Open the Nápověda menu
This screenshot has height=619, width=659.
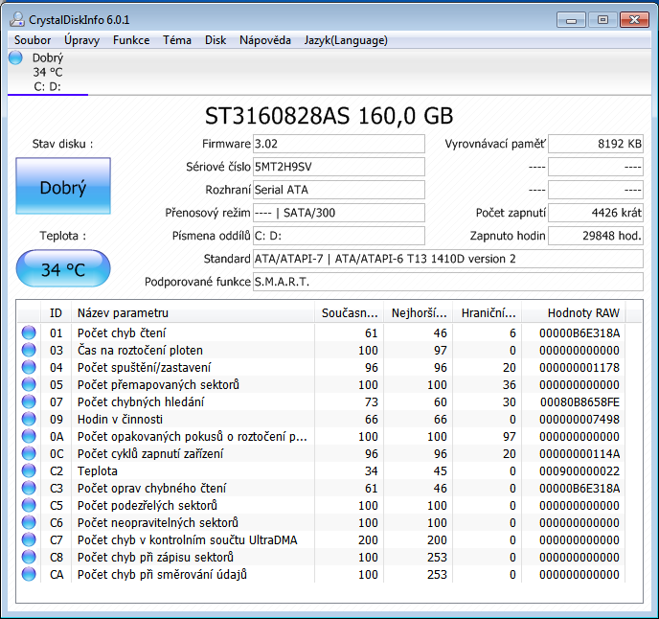coord(265,40)
